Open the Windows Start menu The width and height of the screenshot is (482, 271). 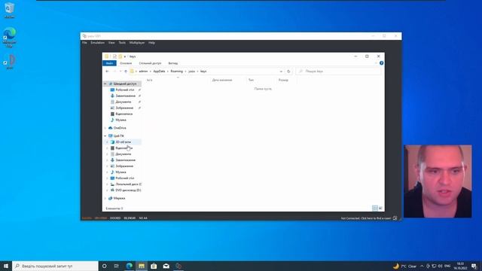click(x=6, y=266)
